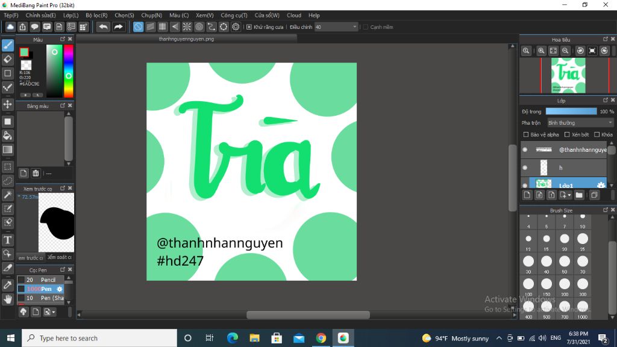Open the Chỉnh sửa(E) menu
The width and height of the screenshot is (617, 347).
click(x=40, y=15)
